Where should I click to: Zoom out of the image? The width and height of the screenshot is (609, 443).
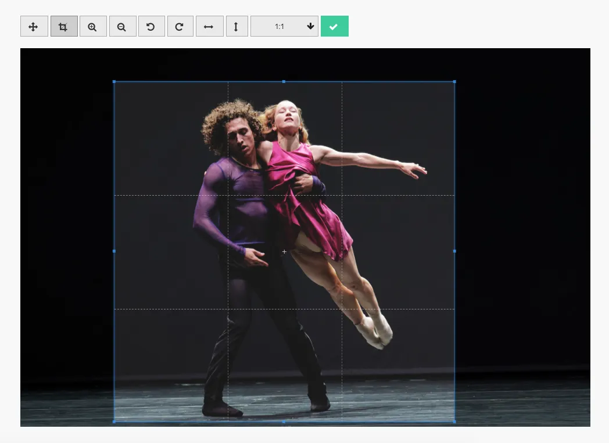coord(123,26)
